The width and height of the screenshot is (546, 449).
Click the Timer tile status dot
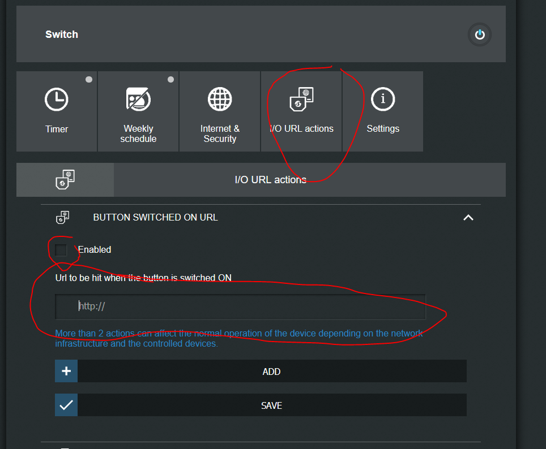[x=89, y=80]
